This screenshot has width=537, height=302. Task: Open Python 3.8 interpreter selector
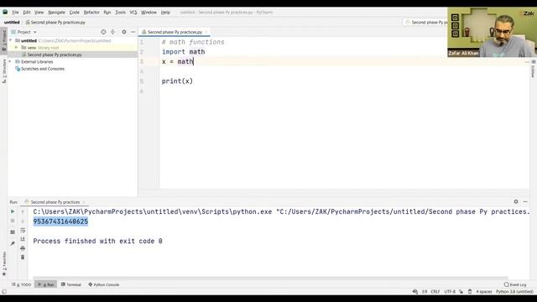coord(514,292)
